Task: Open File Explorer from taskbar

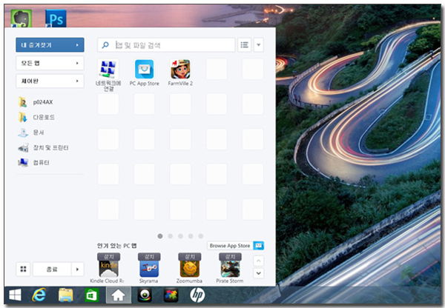Action: (x=65, y=295)
